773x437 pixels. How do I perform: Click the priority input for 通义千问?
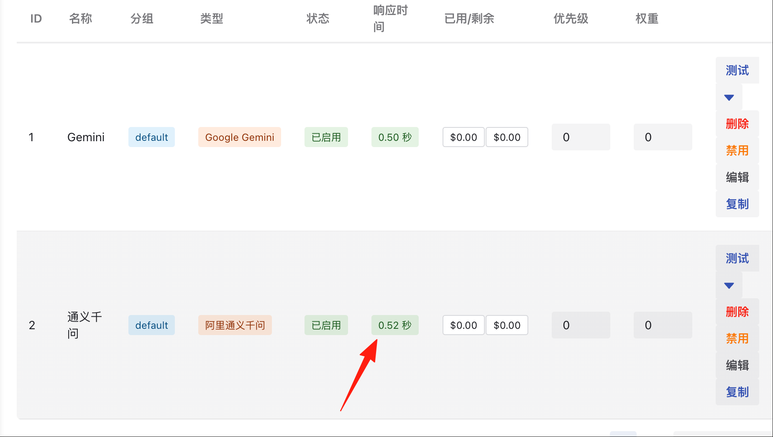pos(581,325)
